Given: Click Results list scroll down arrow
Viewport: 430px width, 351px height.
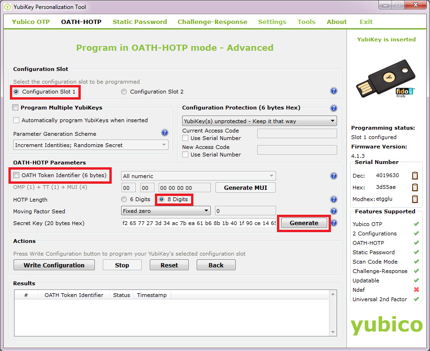Looking at the screenshot, I should point(333,332).
